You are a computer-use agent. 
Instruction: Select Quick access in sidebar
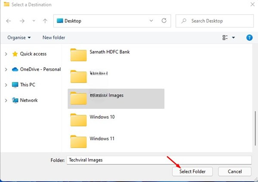[x=33, y=54]
